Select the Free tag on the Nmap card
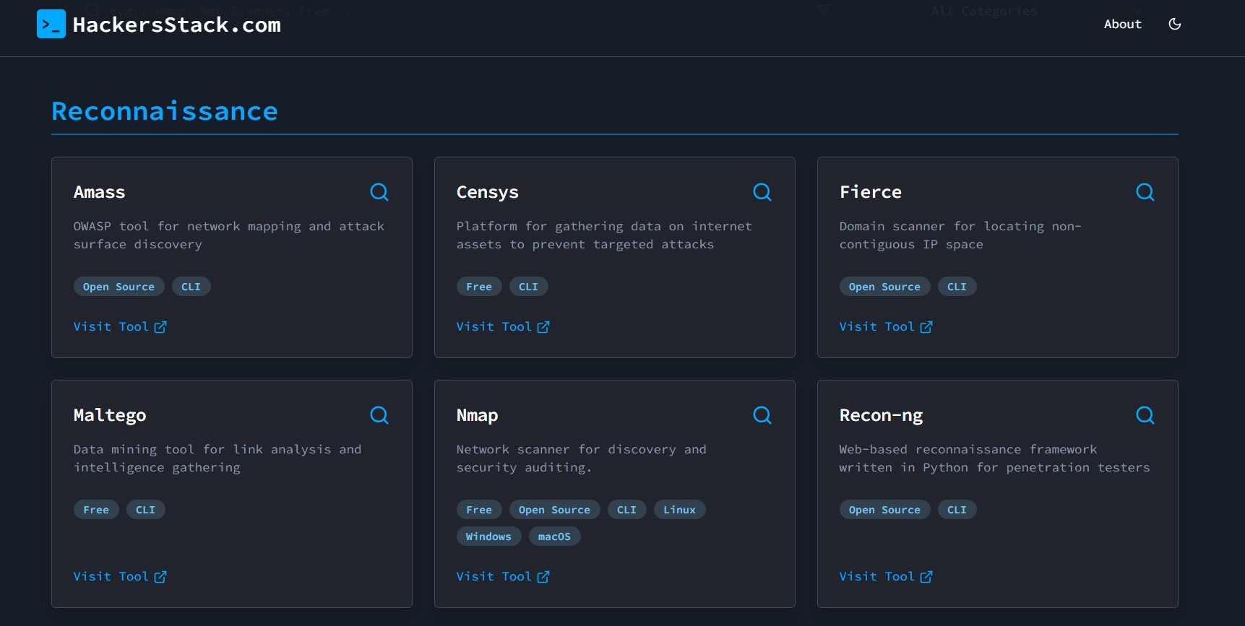The image size is (1245, 626). [x=479, y=510]
